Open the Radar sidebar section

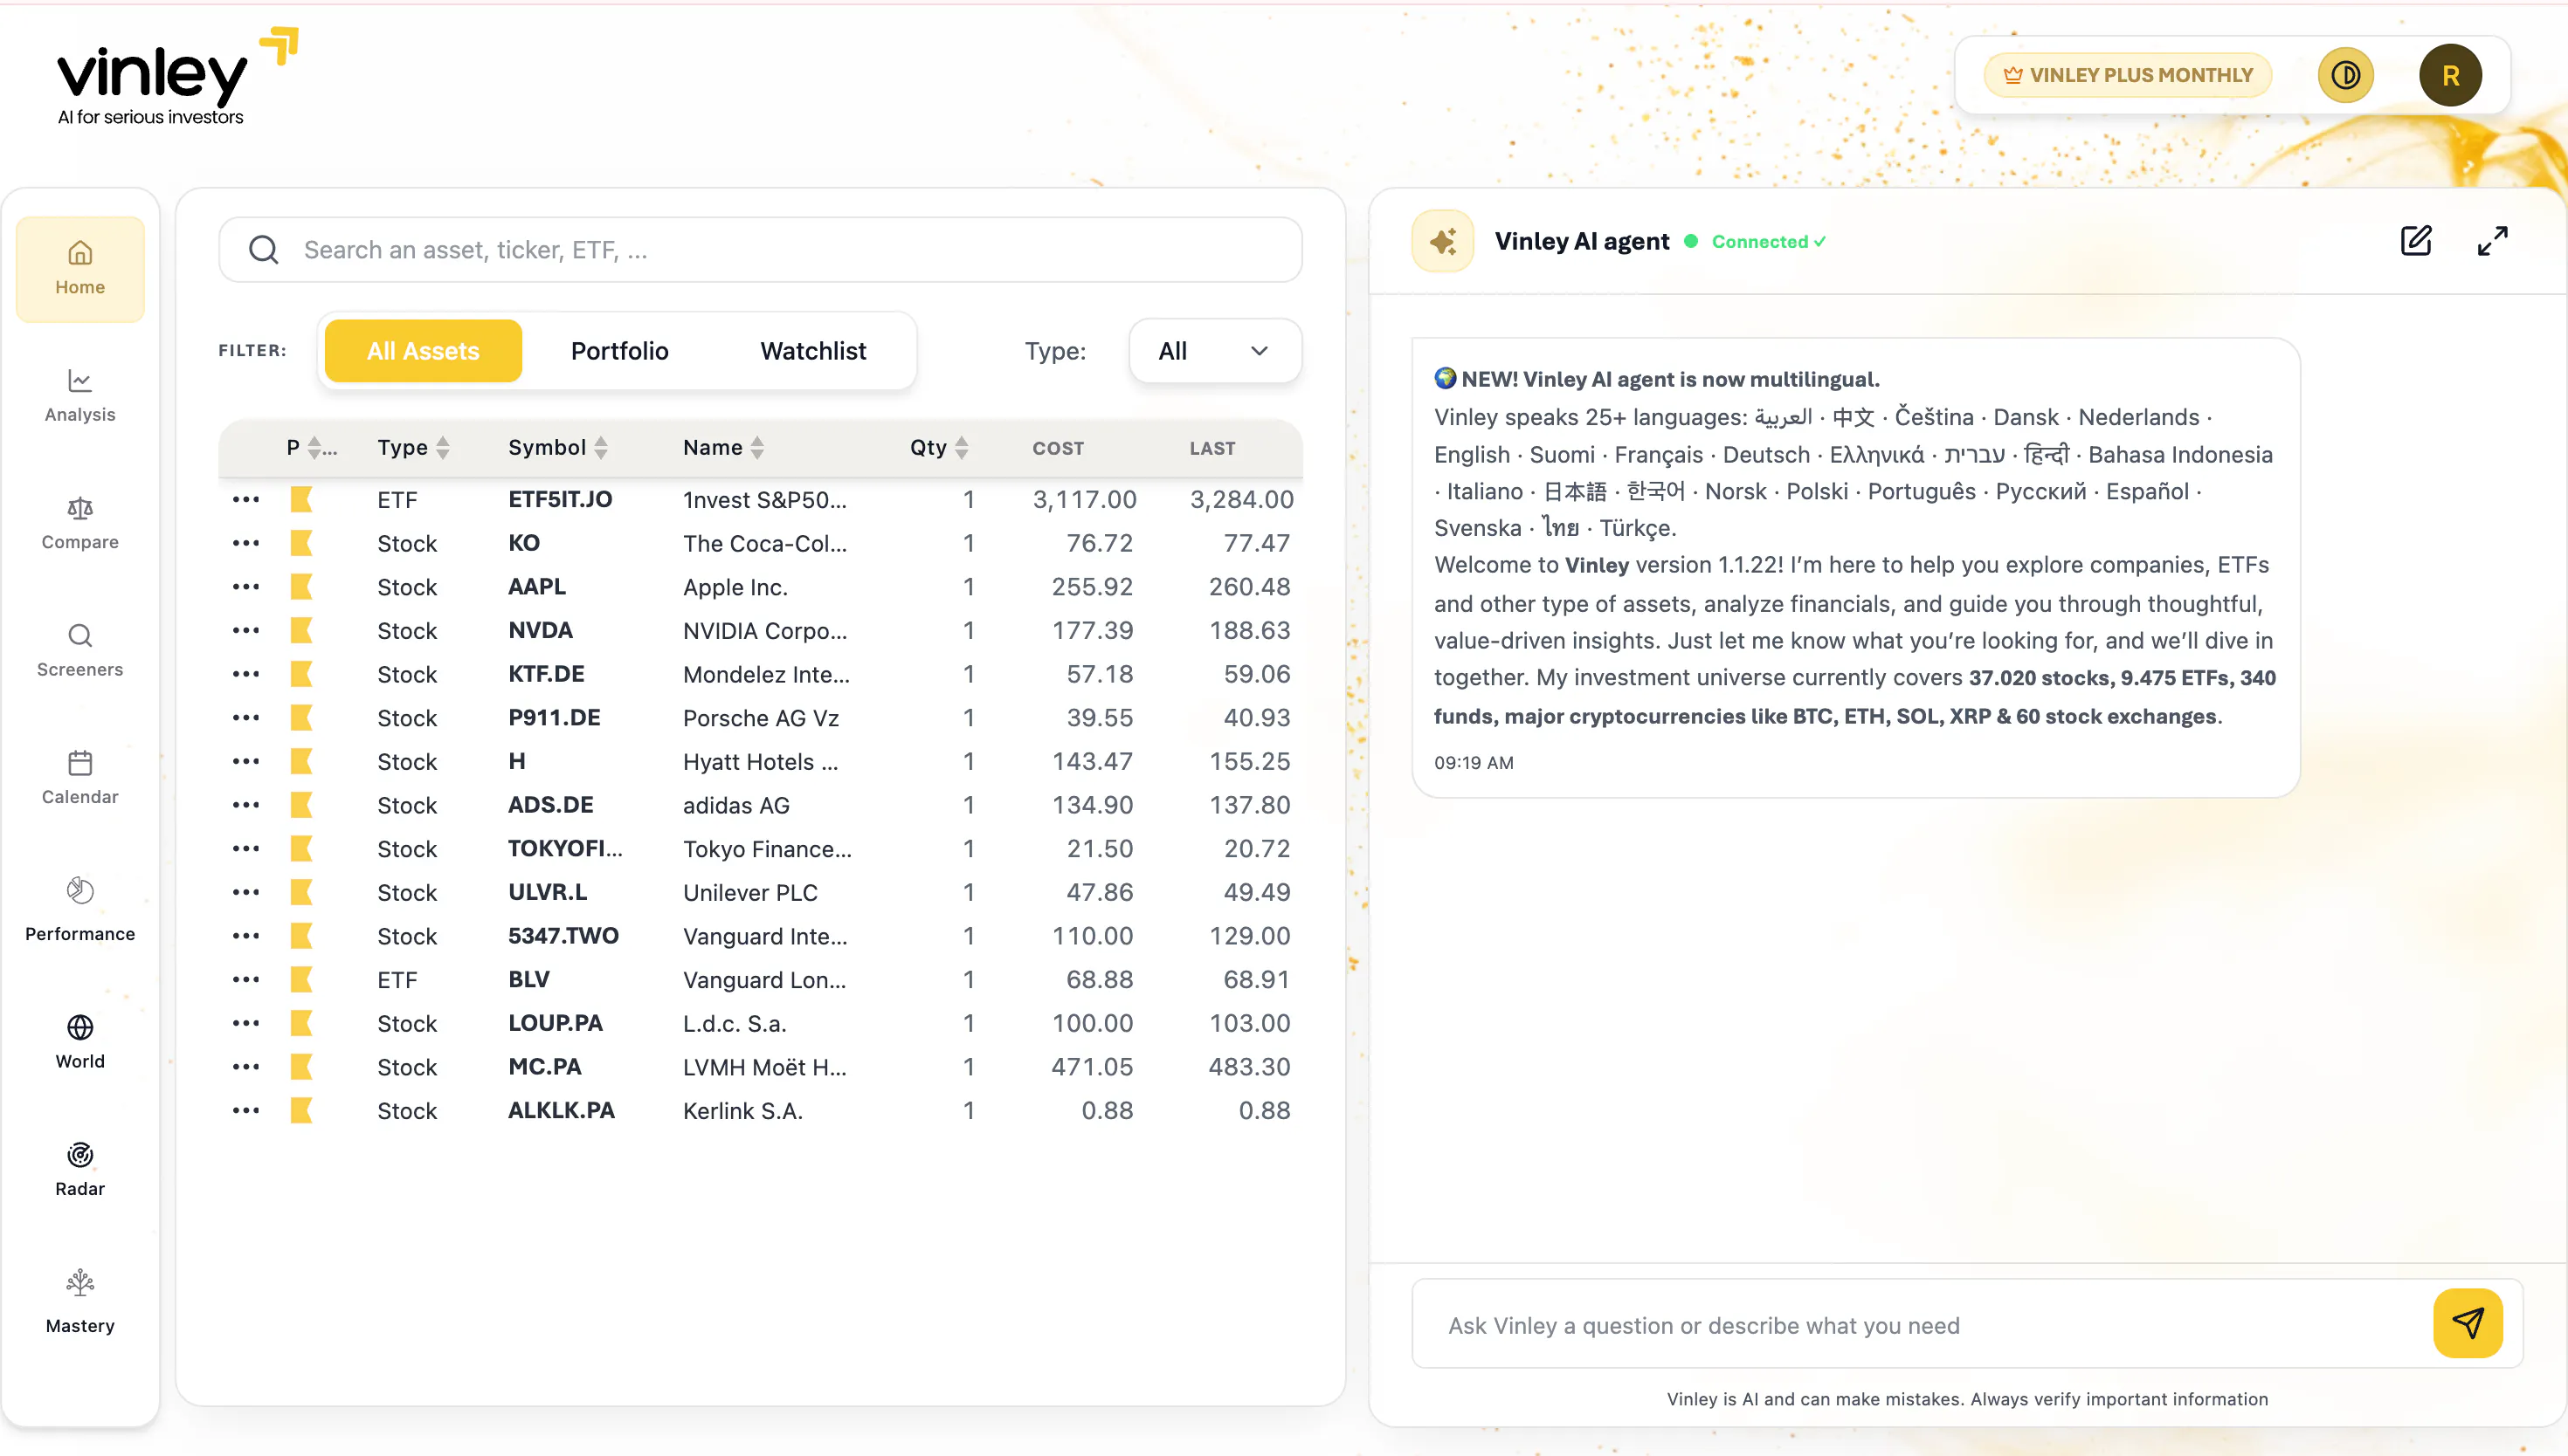[80, 1170]
